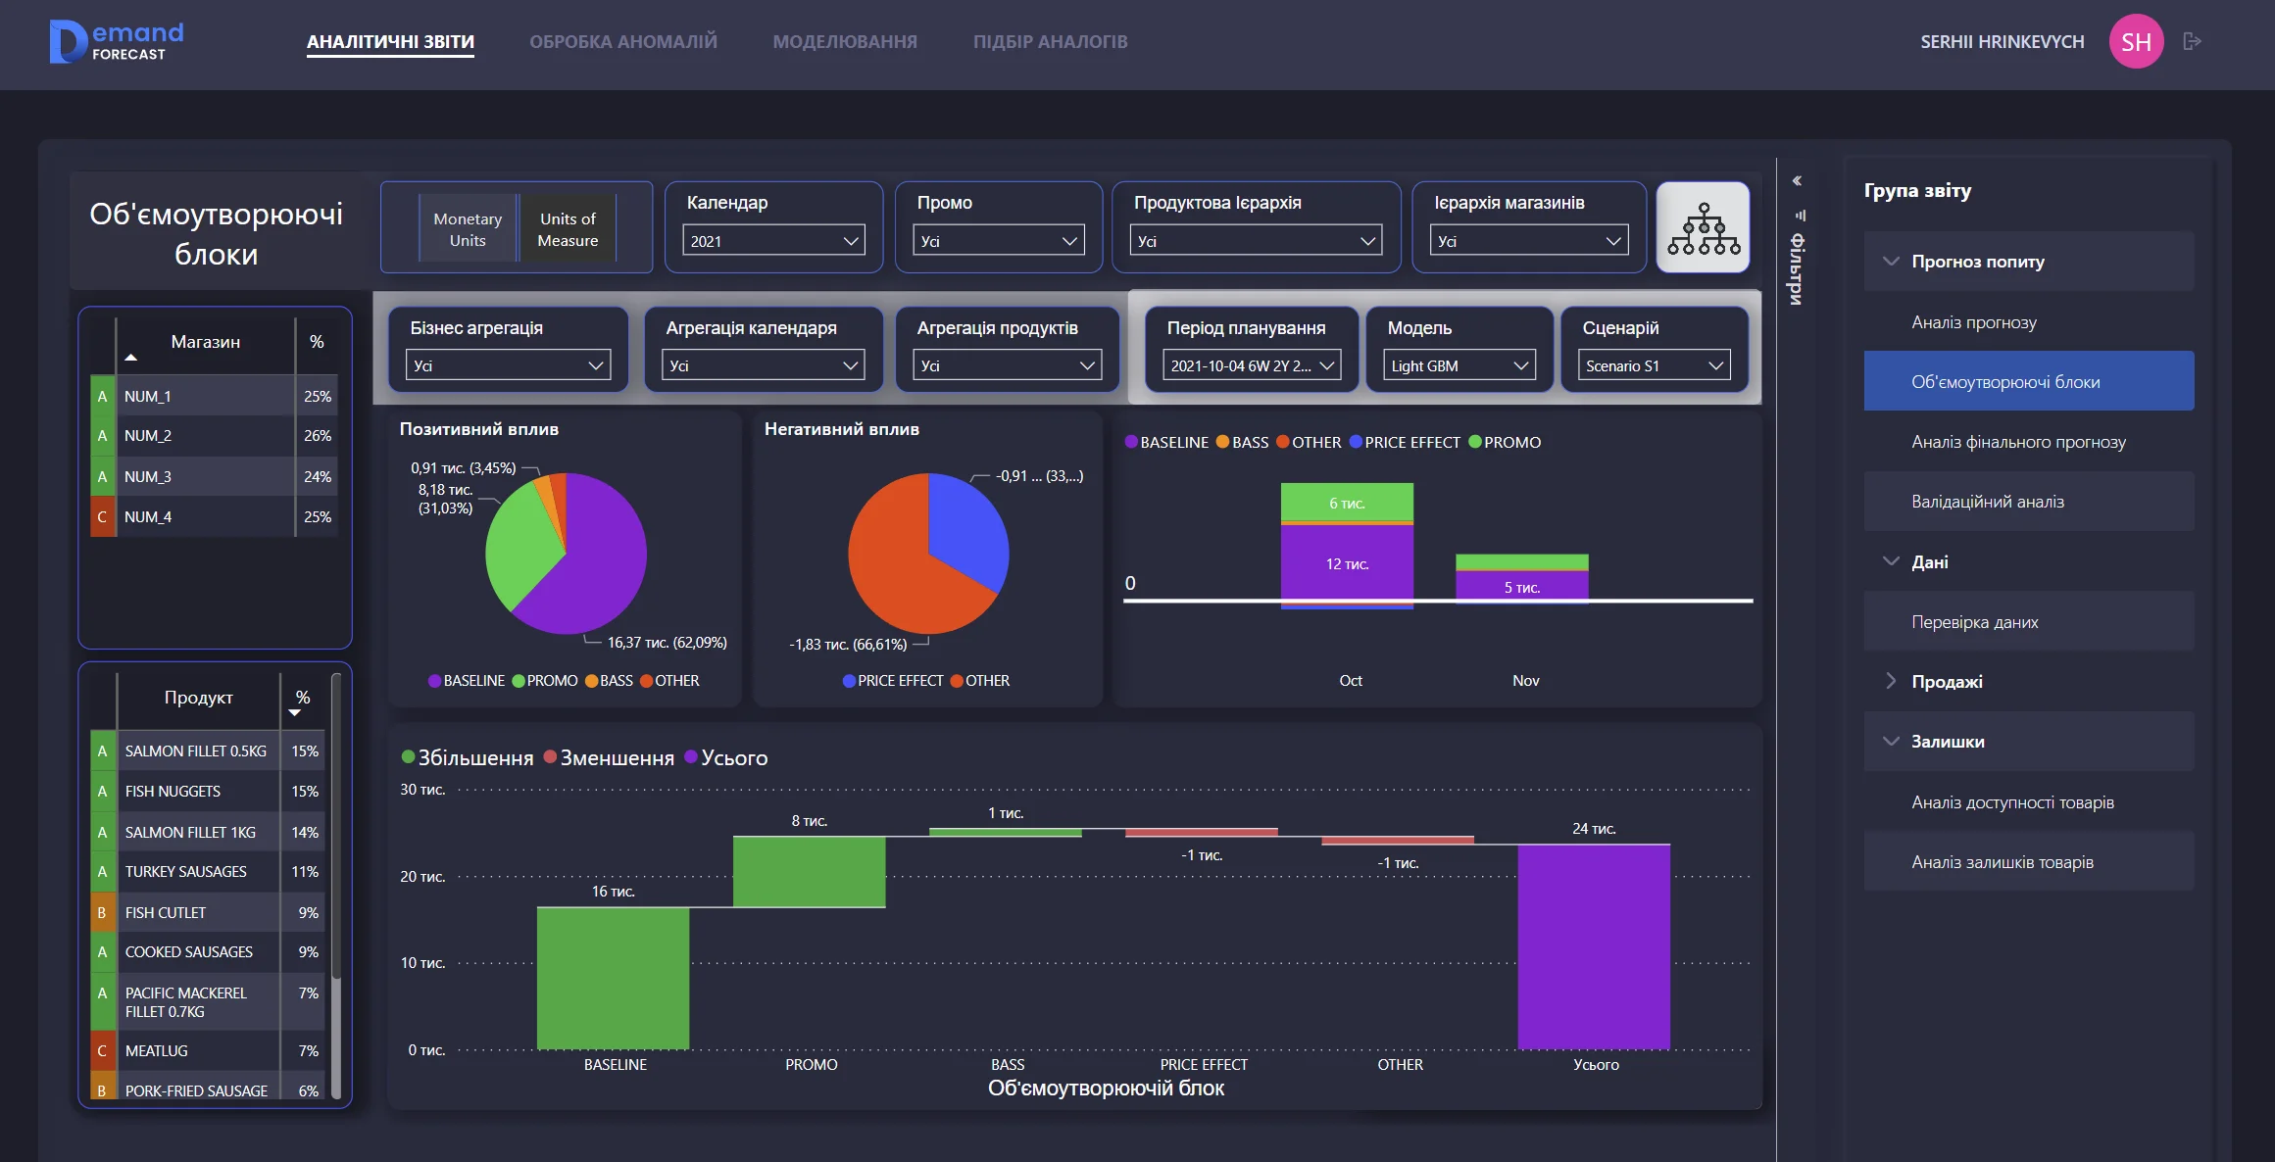The image size is (2275, 1162).
Task: Open the Календар 2021 dropdown
Action: click(x=772, y=241)
